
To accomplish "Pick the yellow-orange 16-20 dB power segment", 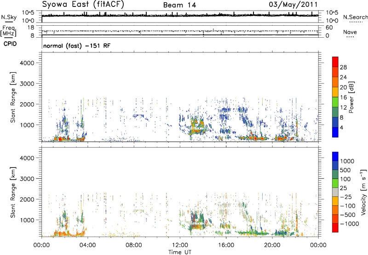I will 335,92.
